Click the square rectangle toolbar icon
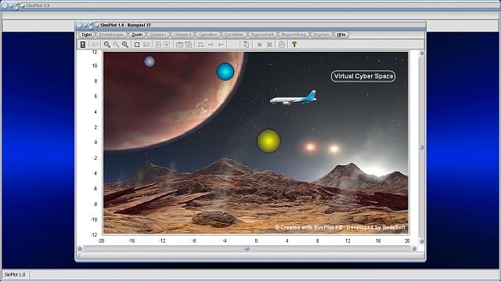 pyautogui.click(x=137, y=45)
